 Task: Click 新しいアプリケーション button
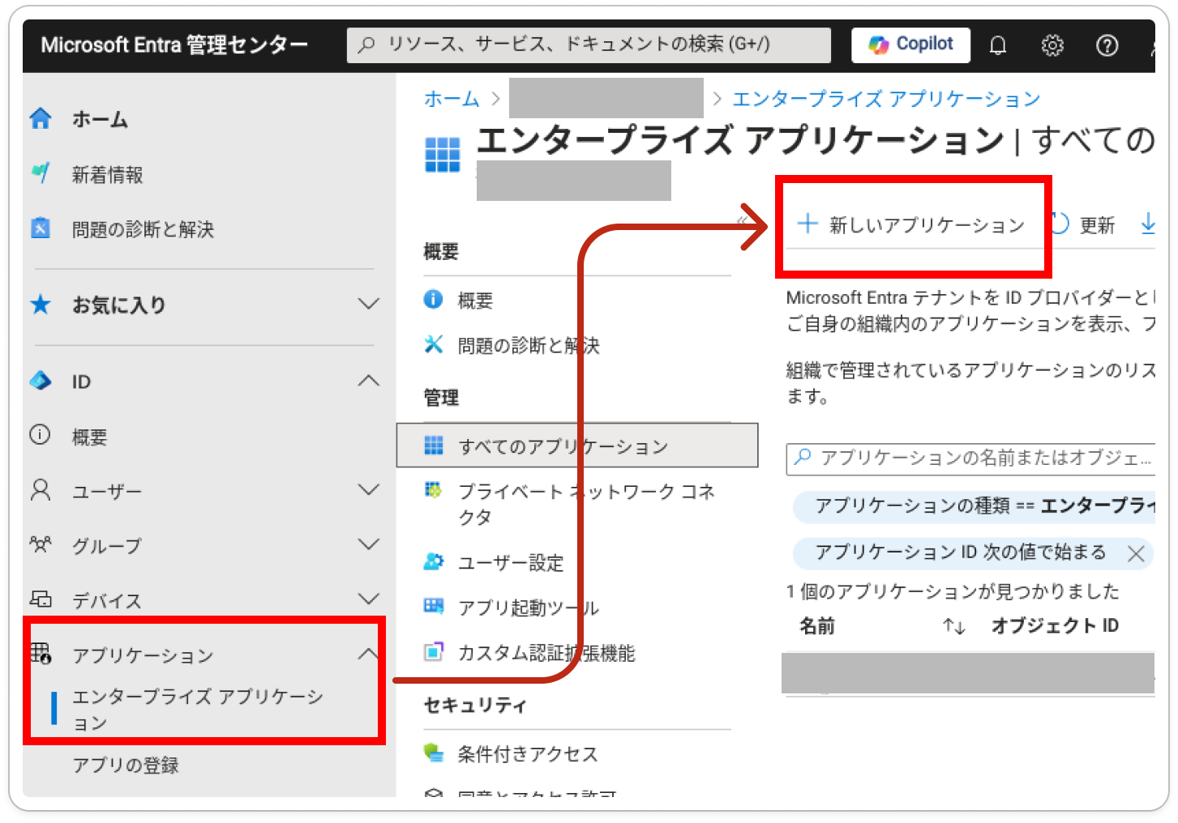pyautogui.click(x=911, y=224)
